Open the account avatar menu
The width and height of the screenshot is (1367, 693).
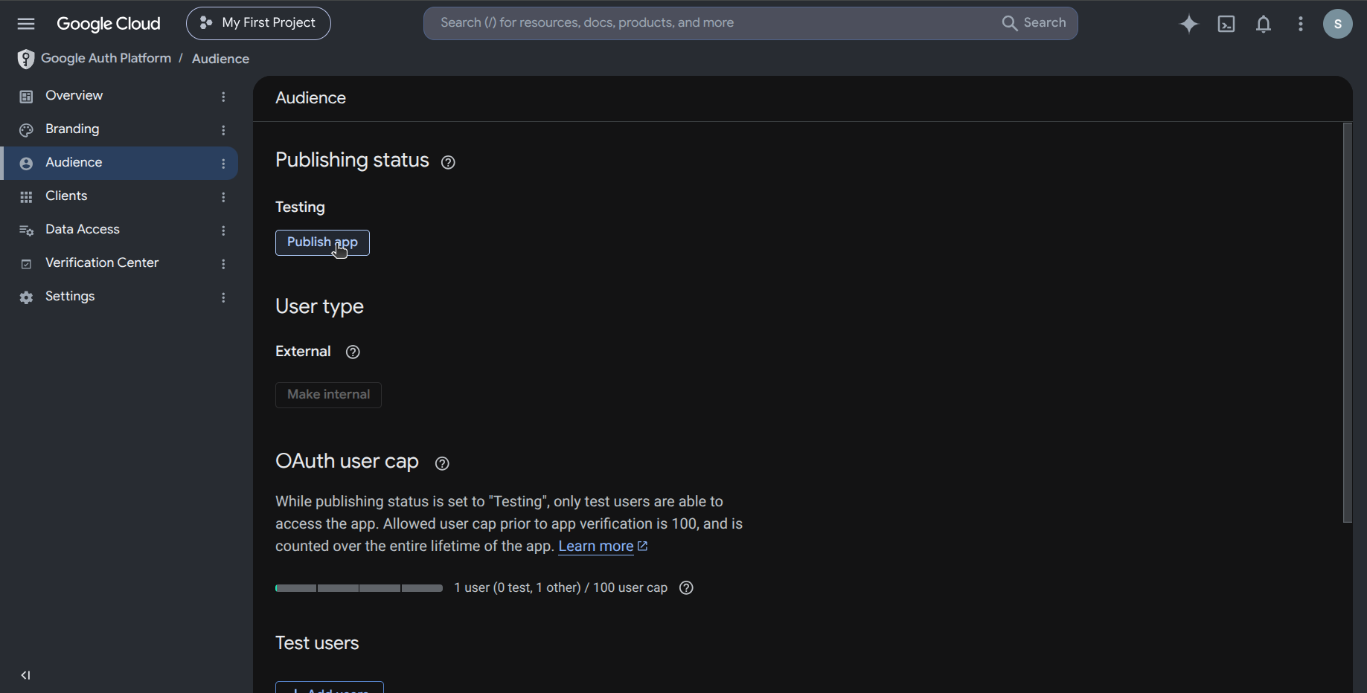(x=1338, y=24)
